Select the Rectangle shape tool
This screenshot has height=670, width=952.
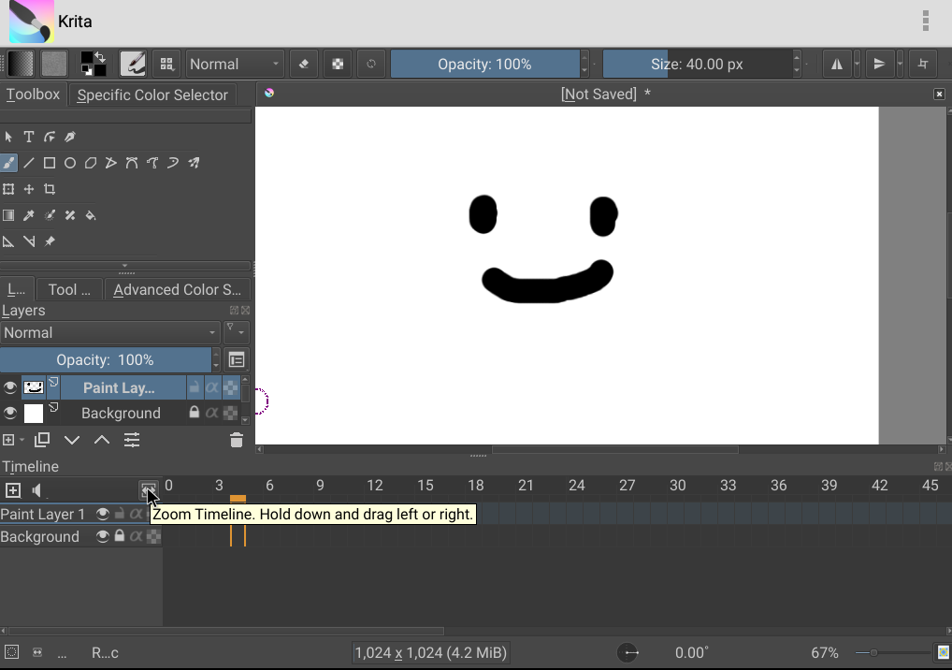pos(50,163)
